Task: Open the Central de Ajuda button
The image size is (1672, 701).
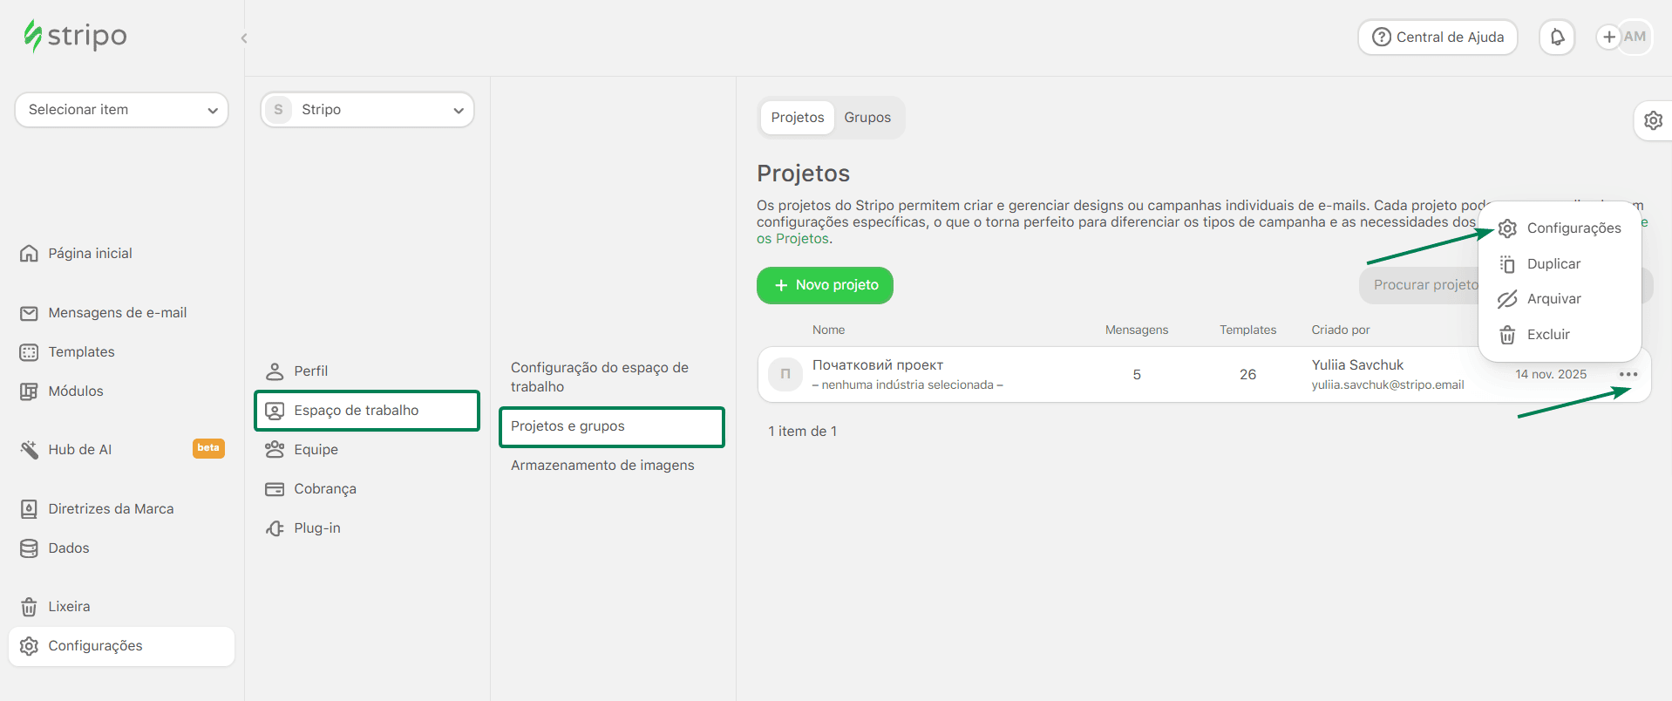Action: pos(1438,37)
